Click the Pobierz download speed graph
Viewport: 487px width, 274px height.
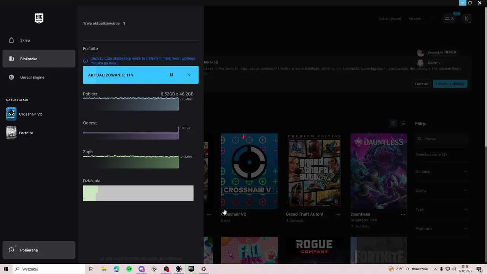[x=131, y=104]
